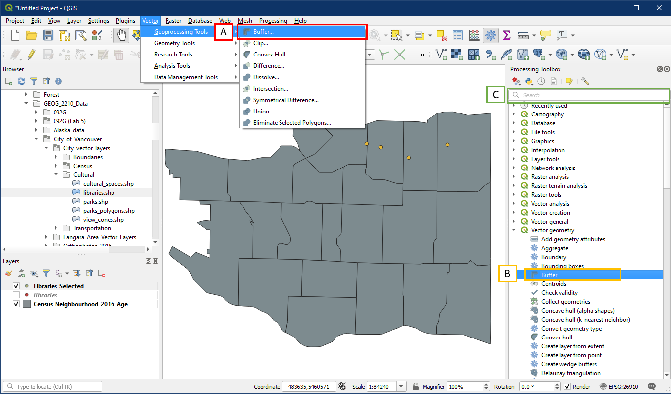
Task: Open the yellow Map Tips speech bubble icon
Action: pos(545,35)
